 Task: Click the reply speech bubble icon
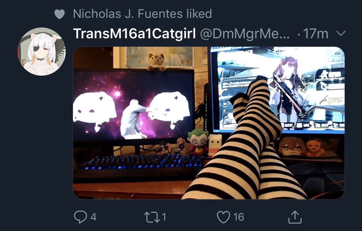tap(80, 217)
